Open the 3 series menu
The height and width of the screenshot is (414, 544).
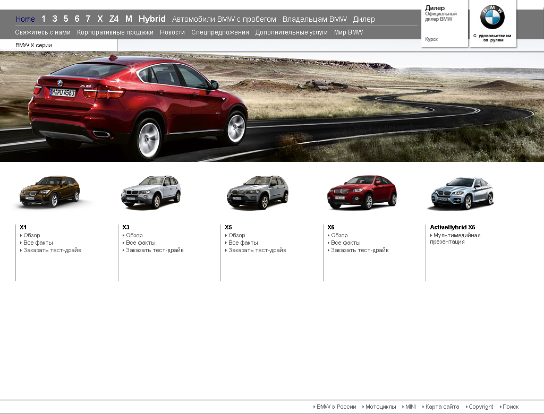tap(55, 19)
